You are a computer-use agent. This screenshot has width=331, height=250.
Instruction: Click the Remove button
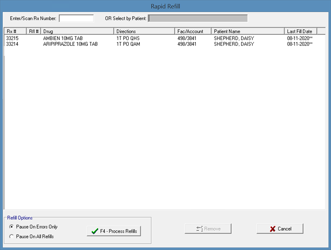point(208,229)
